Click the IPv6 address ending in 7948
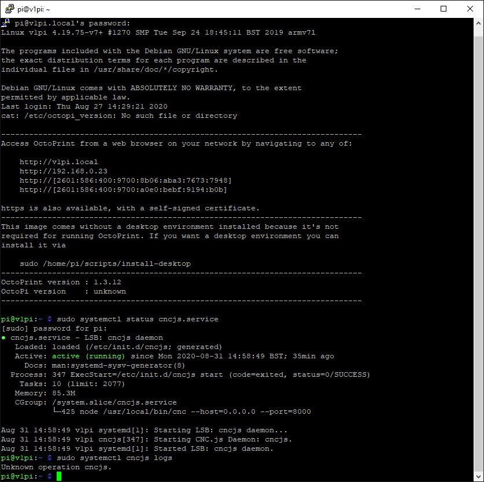The image size is (484, 482). 125,180
